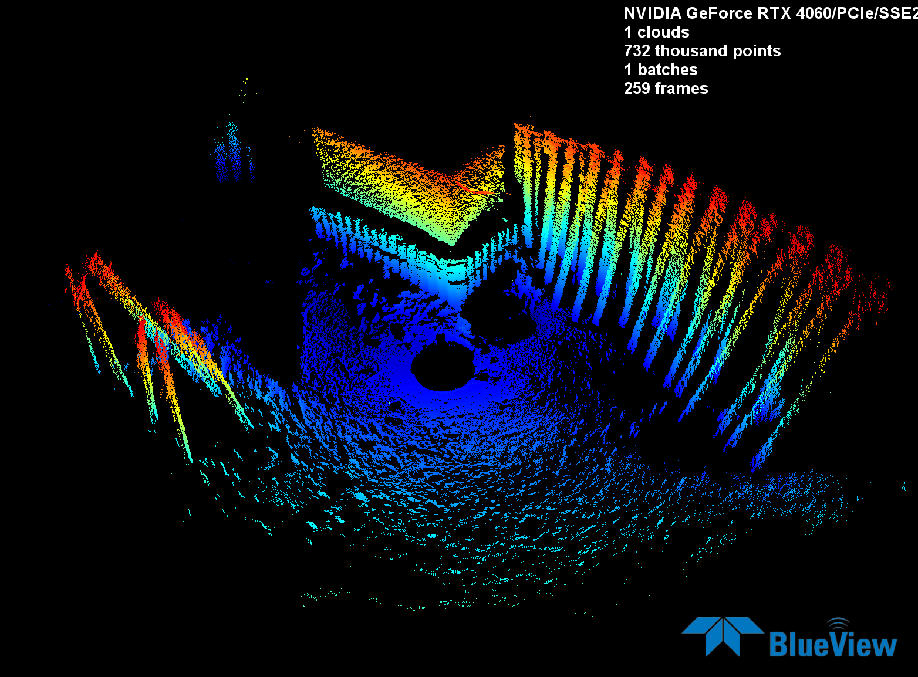Click the central black circular hole
The image size is (918, 677).
(x=441, y=368)
